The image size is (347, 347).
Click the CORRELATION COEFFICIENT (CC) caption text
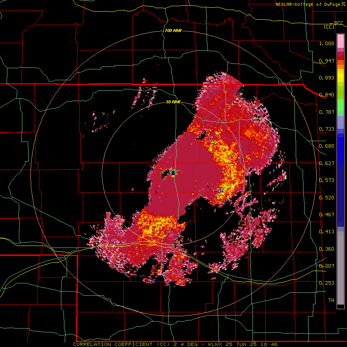tap(121, 344)
